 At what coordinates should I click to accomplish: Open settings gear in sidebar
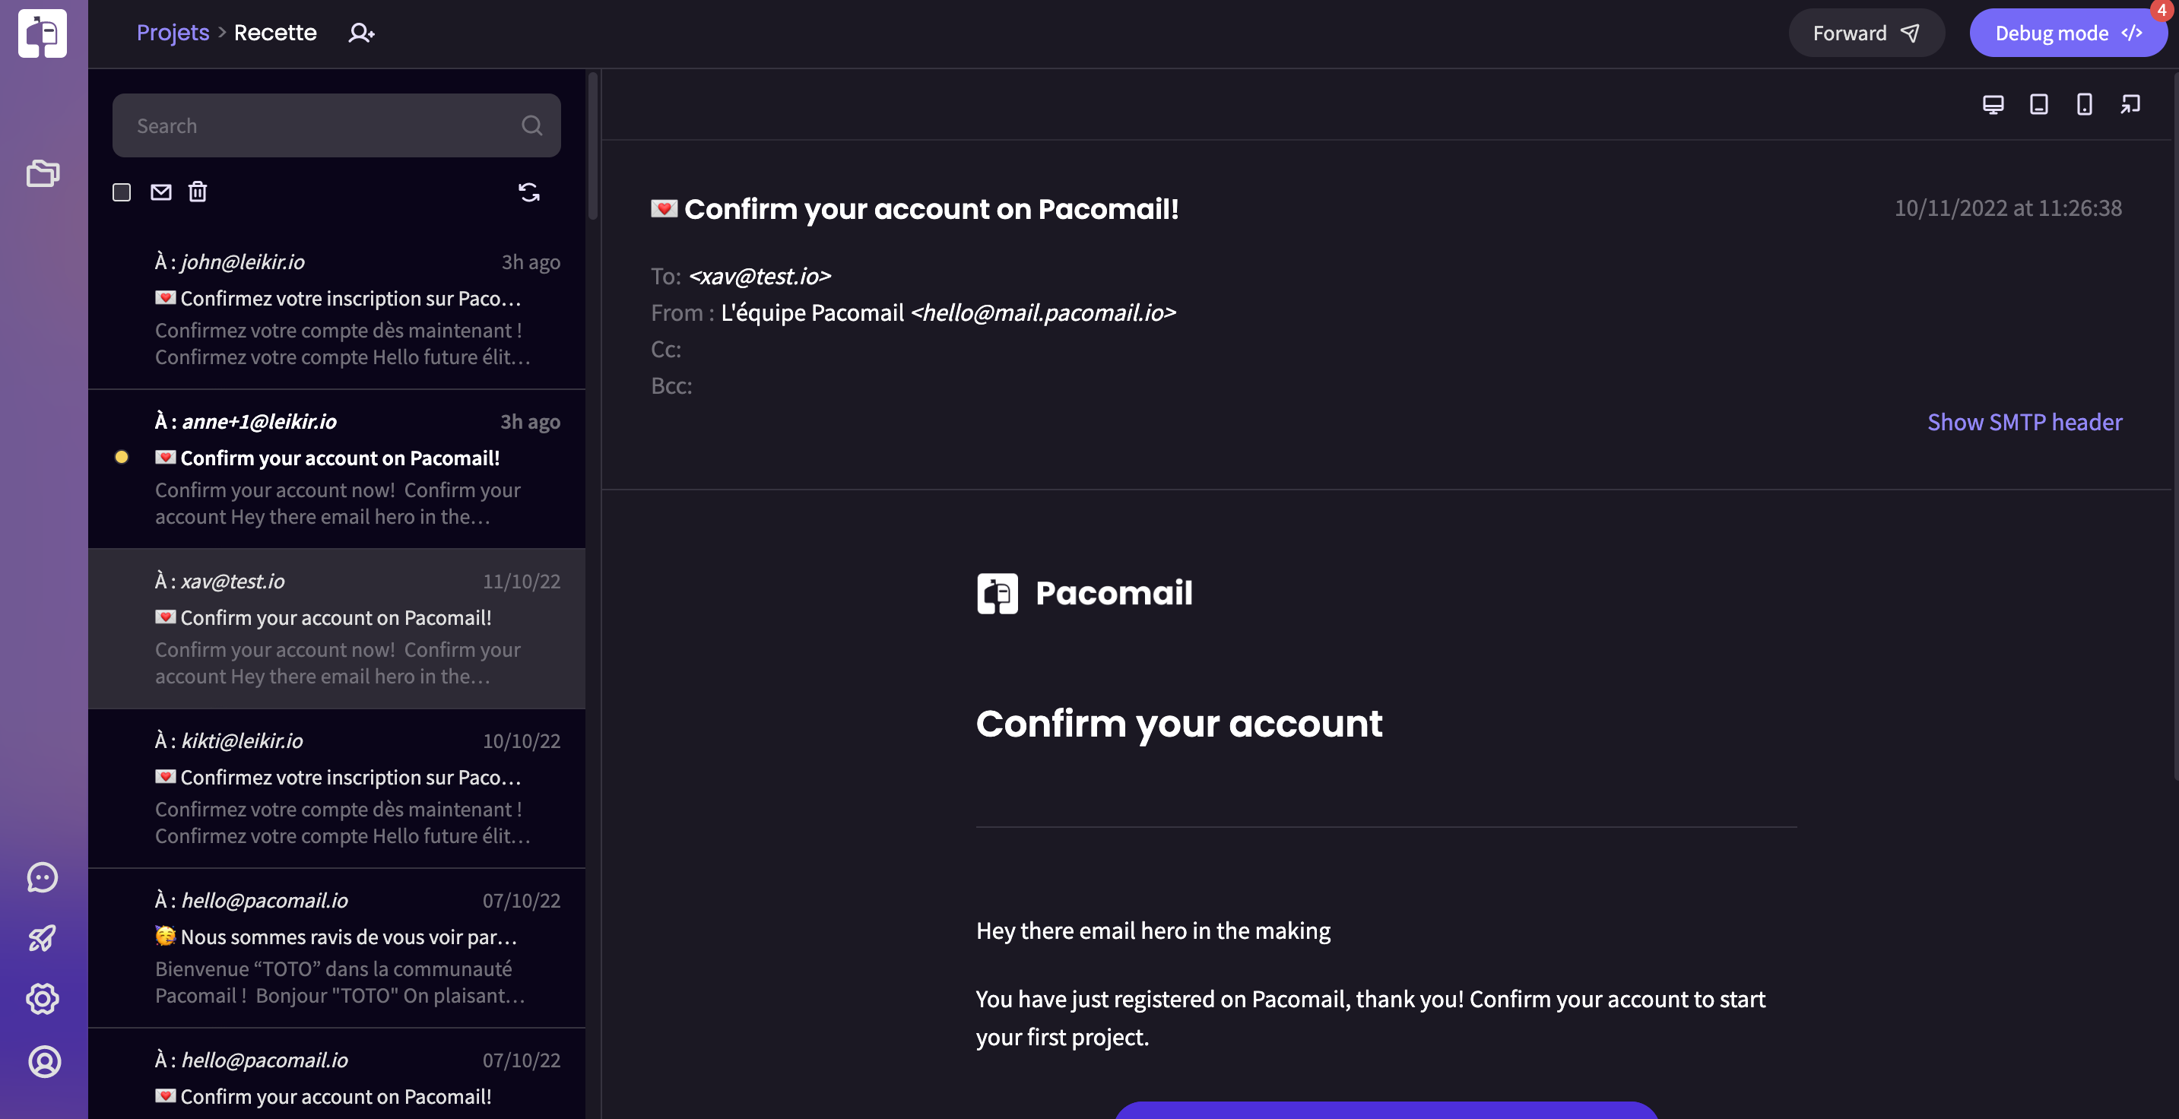43,999
